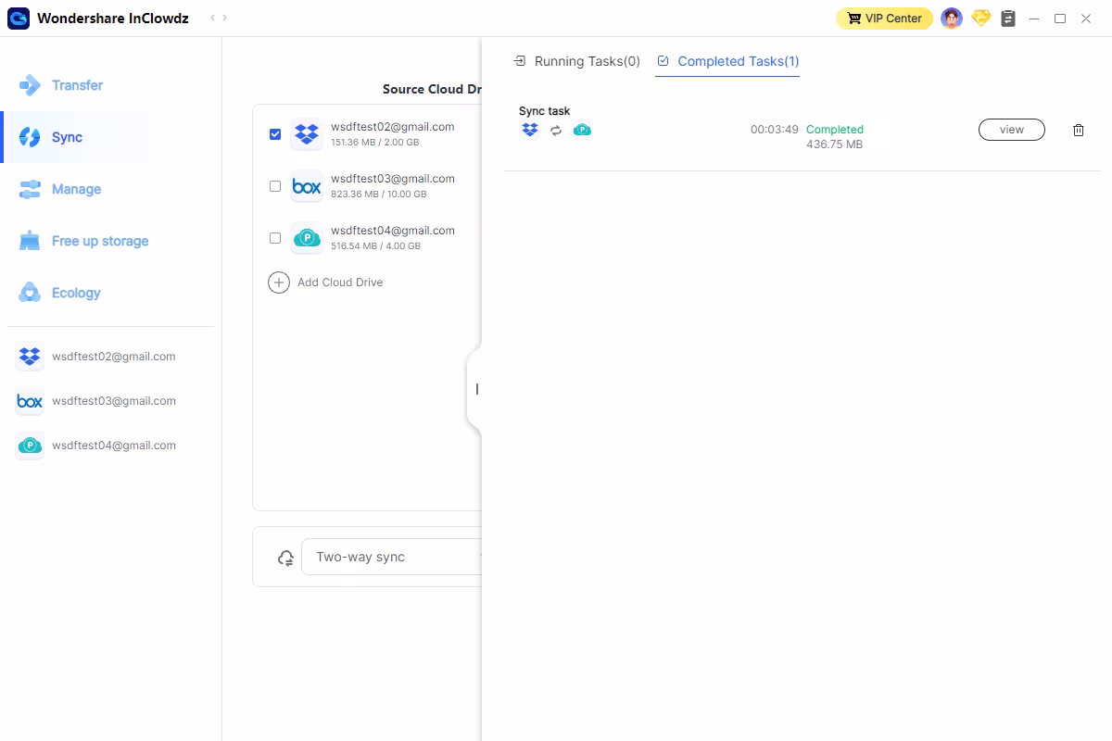Click the Sync task title

click(x=545, y=111)
